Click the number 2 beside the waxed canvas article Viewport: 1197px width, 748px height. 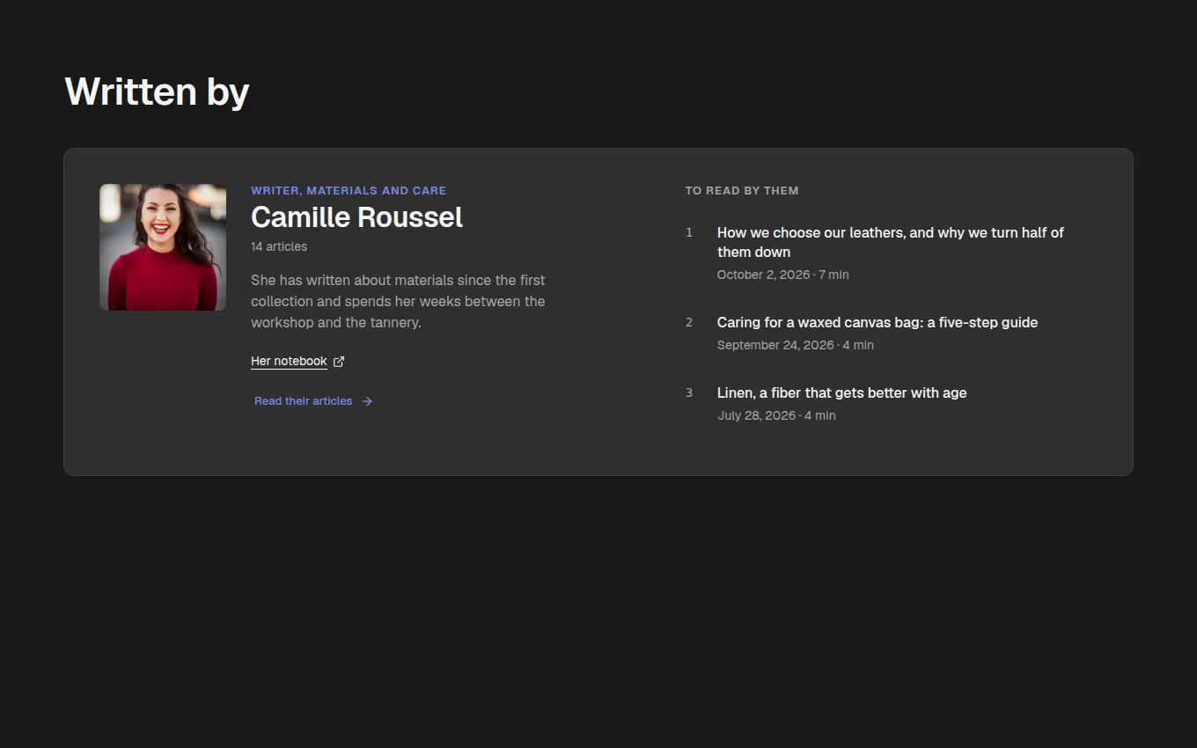(689, 322)
